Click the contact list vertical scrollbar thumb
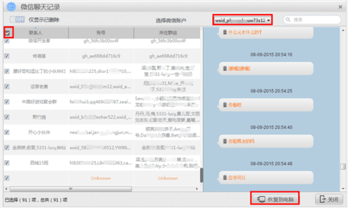 tap(202, 175)
